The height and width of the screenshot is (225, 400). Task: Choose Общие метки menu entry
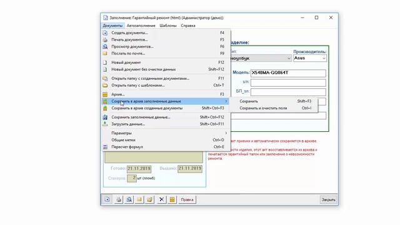[166, 140]
